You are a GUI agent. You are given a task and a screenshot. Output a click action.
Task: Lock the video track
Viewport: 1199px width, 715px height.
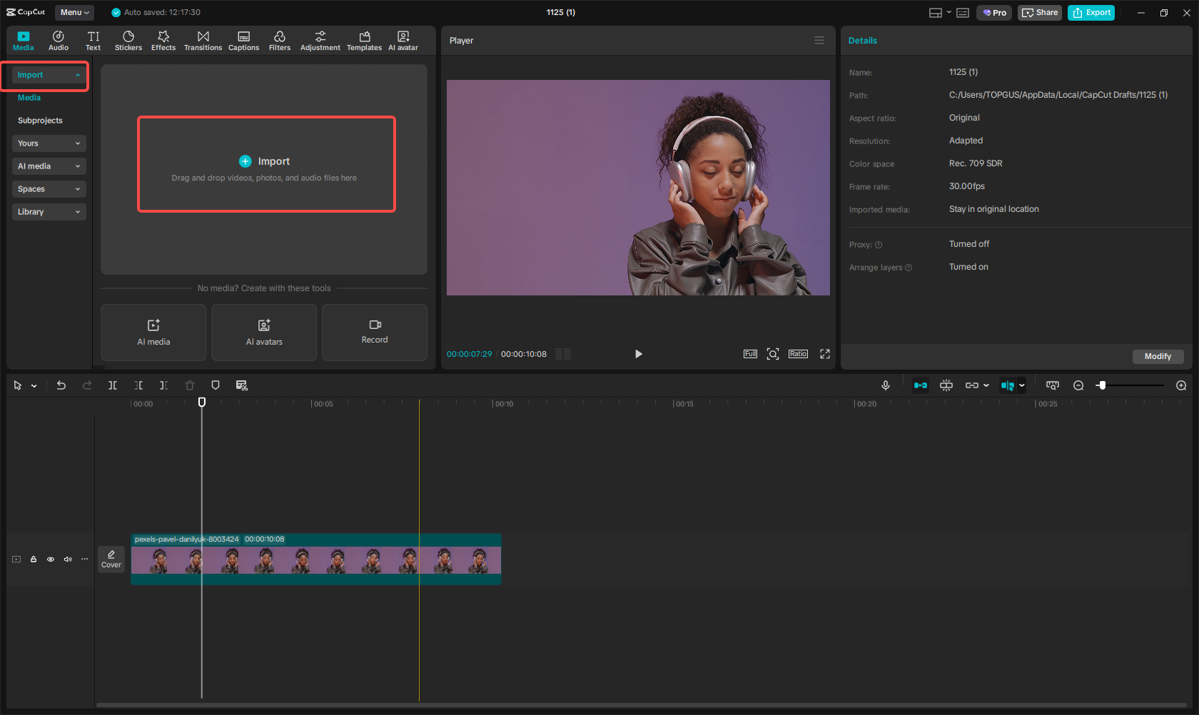33,559
